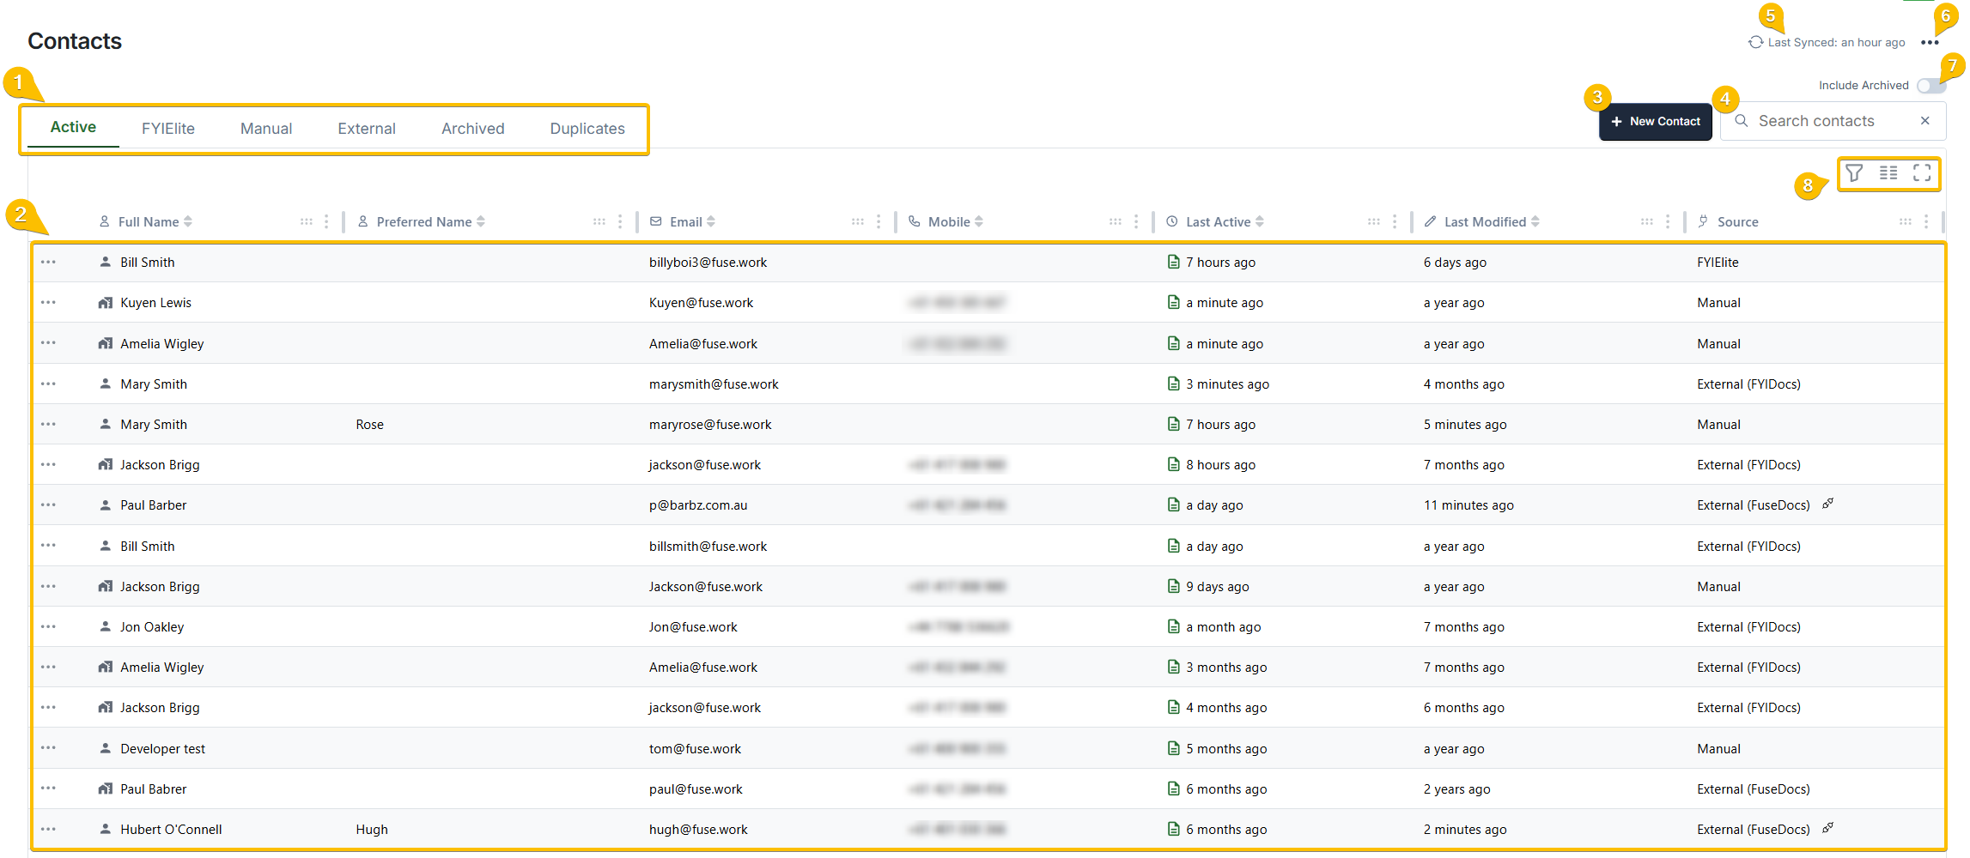1970x858 pixels.
Task: Click the Search contacts input field
Action: tap(1829, 121)
